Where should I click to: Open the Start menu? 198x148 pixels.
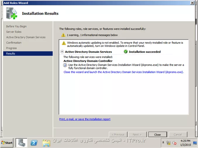point(7,143)
